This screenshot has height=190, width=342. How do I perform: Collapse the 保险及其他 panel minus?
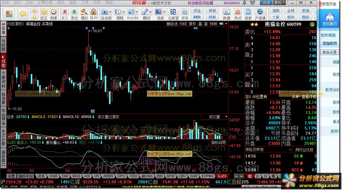pyautogui.click(x=290, y=150)
